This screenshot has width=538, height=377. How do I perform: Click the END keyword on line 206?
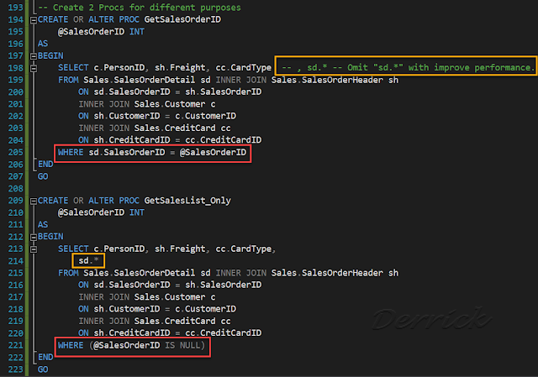coord(45,165)
